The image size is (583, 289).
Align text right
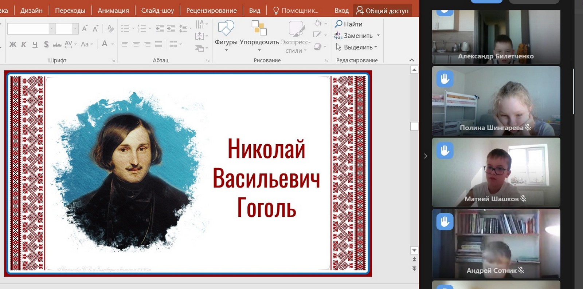click(x=148, y=44)
